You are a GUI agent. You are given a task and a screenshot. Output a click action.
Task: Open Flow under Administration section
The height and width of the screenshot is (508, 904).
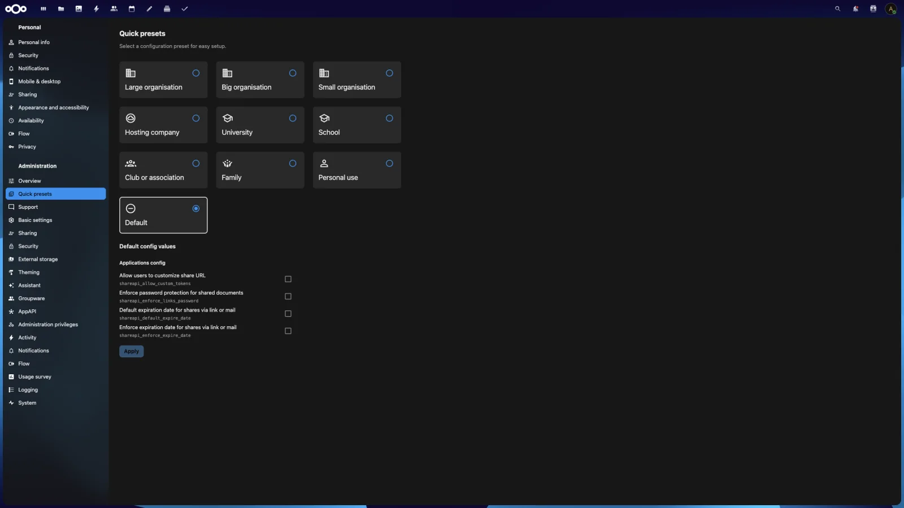(55, 364)
